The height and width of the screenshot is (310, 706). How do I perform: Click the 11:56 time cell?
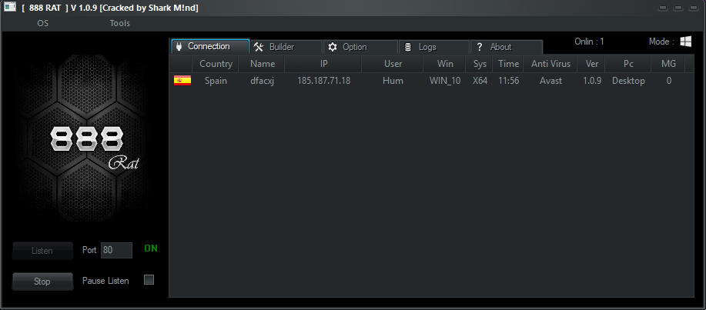pos(509,81)
